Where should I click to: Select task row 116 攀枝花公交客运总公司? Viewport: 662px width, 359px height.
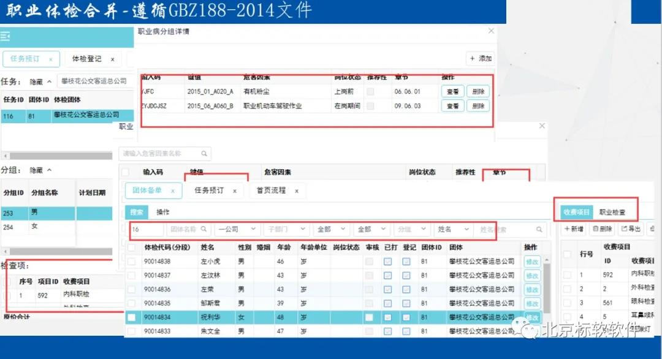pyautogui.click(x=67, y=116)
